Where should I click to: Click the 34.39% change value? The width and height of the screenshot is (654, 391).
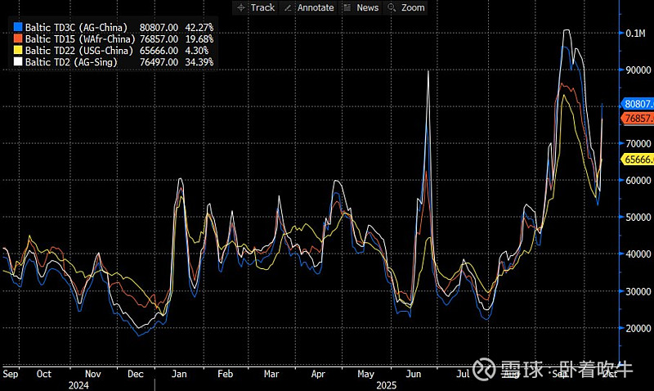(199, 62)
